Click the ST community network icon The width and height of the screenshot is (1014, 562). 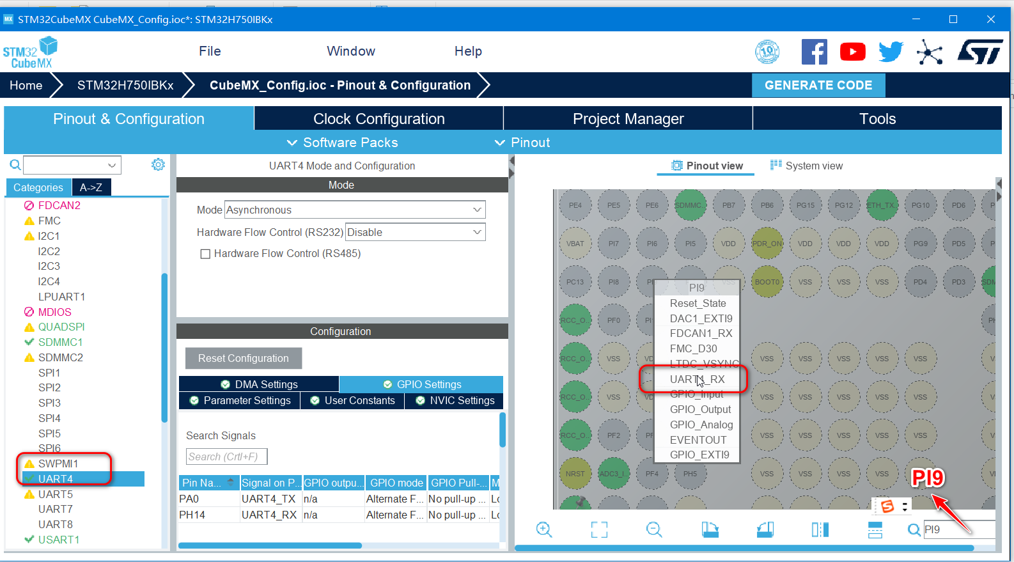coord(930,52)
